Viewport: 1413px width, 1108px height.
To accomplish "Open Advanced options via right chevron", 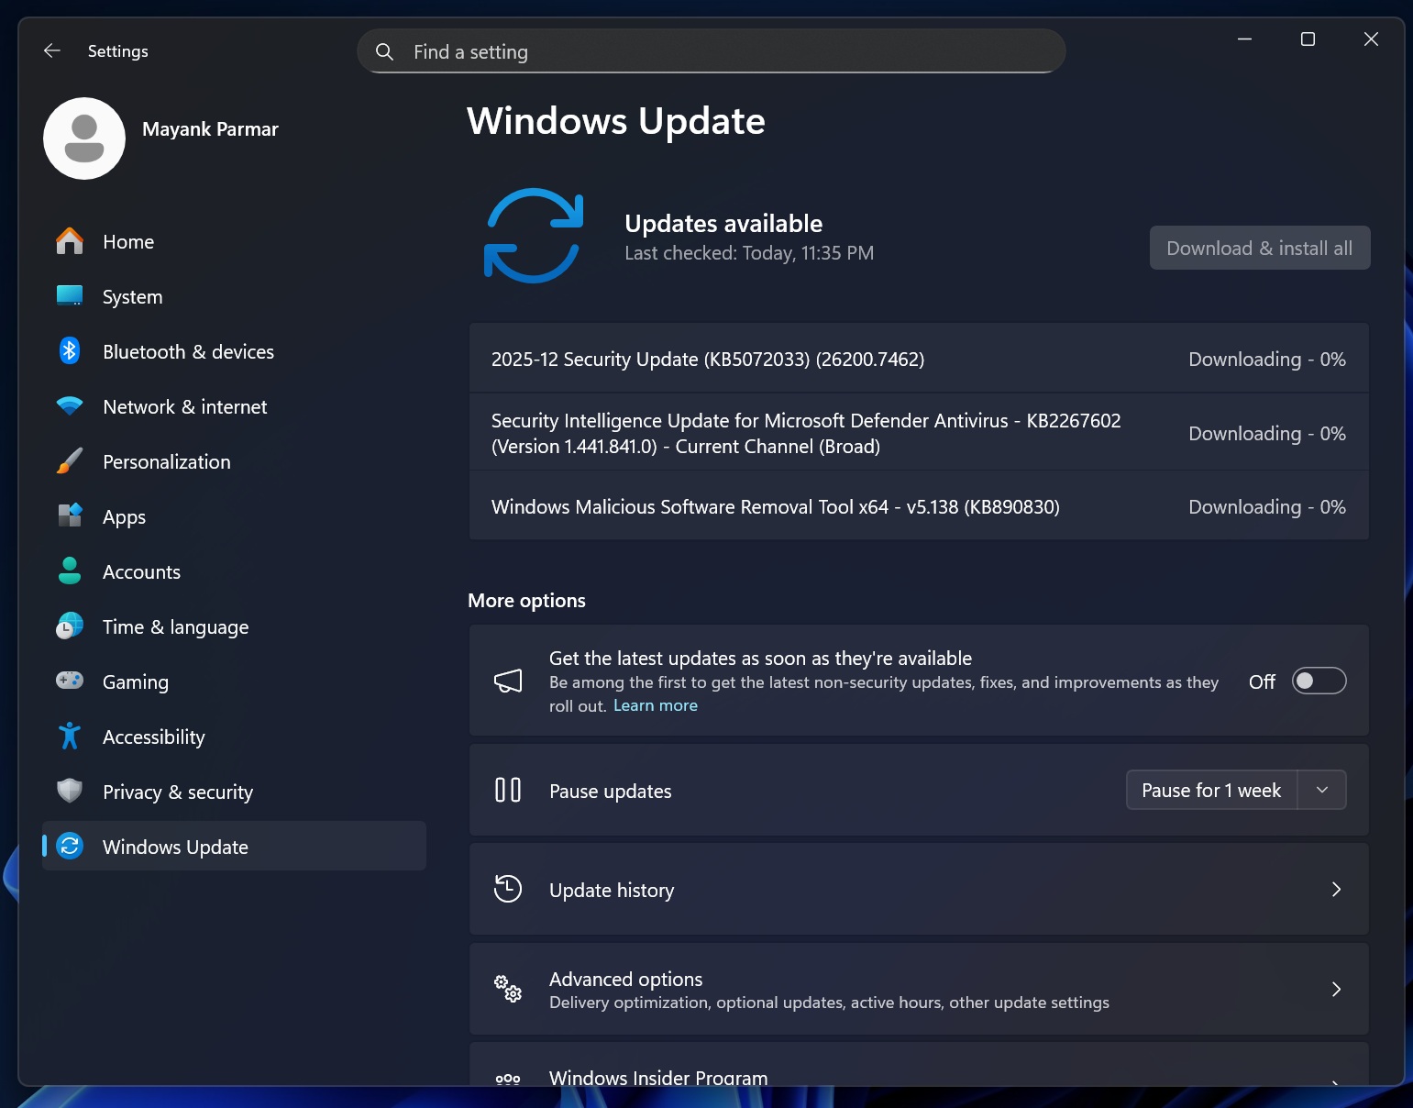I will 1336,989.
